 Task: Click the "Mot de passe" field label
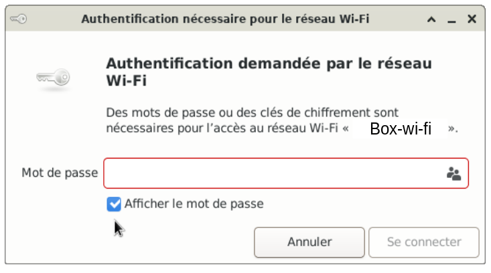pos(60,173)
